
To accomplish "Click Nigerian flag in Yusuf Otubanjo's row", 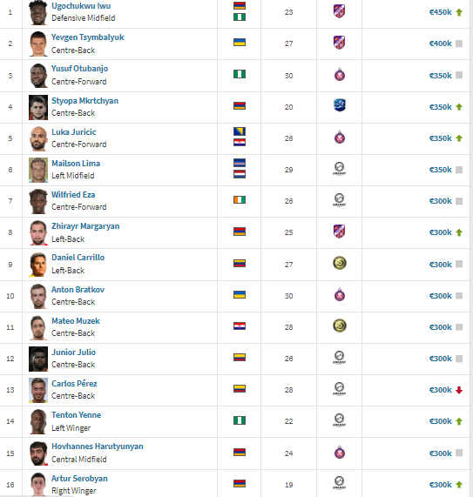I will point(240,74).
